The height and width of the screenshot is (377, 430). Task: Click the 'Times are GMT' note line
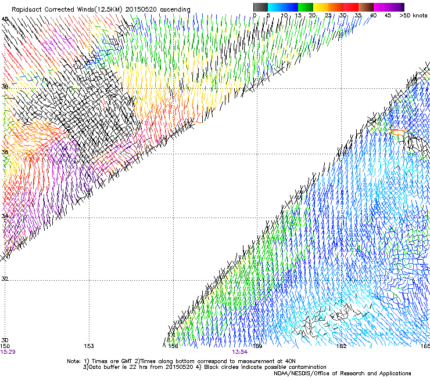tap(181, 361)
